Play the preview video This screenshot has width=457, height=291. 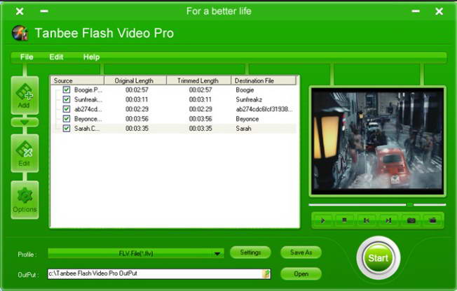[x=322, y=220]
